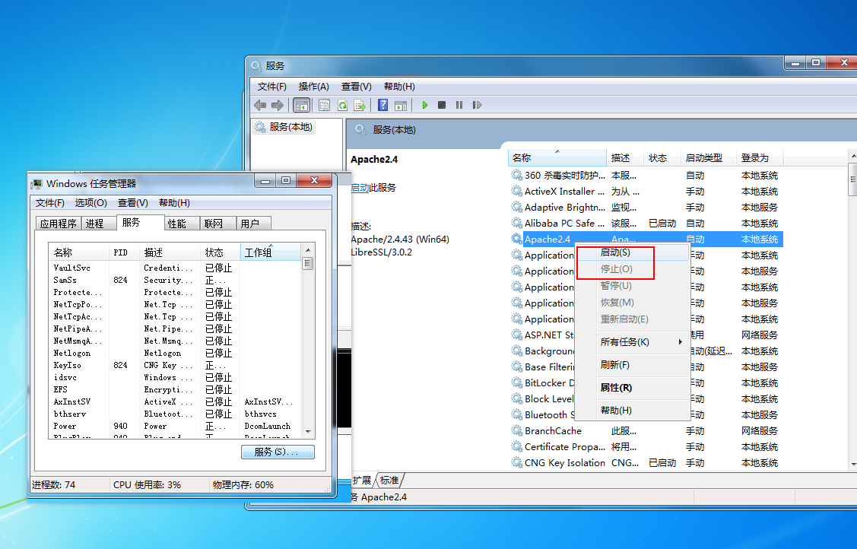Click the gear icon beside Bluetooth S service
Screen dimensions: 857x549
pos(516,414)
